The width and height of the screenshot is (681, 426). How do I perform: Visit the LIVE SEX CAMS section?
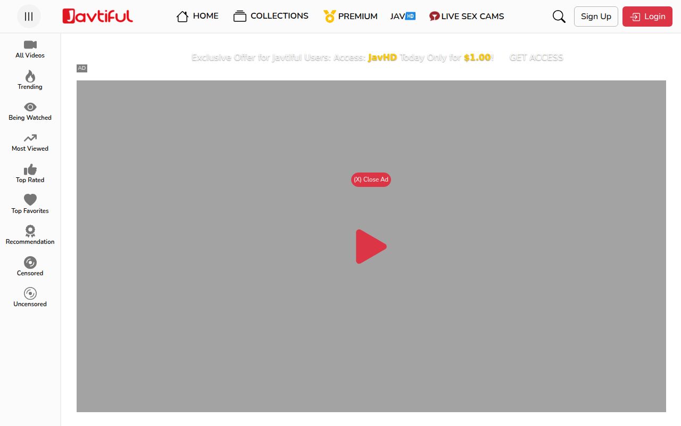467,16
